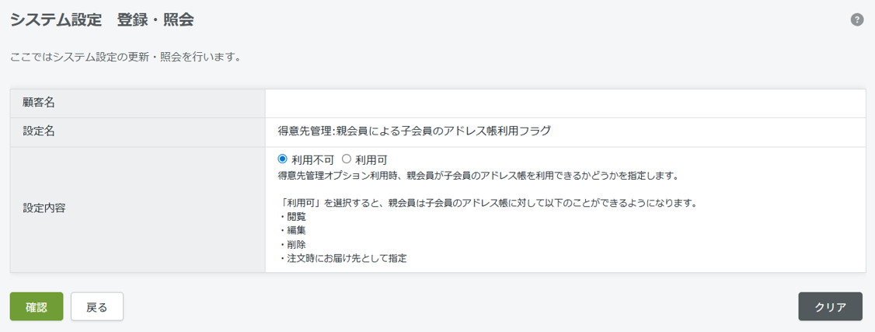The height and width of the screenshot is (332, 875).
Task: Click the 得意先管理 setting name value text
Action: pos(414,131)
